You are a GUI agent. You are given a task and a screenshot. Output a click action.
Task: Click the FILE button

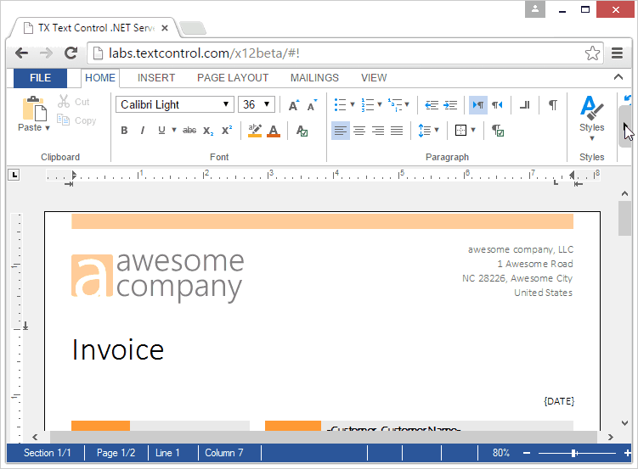(x=40, y=78)
